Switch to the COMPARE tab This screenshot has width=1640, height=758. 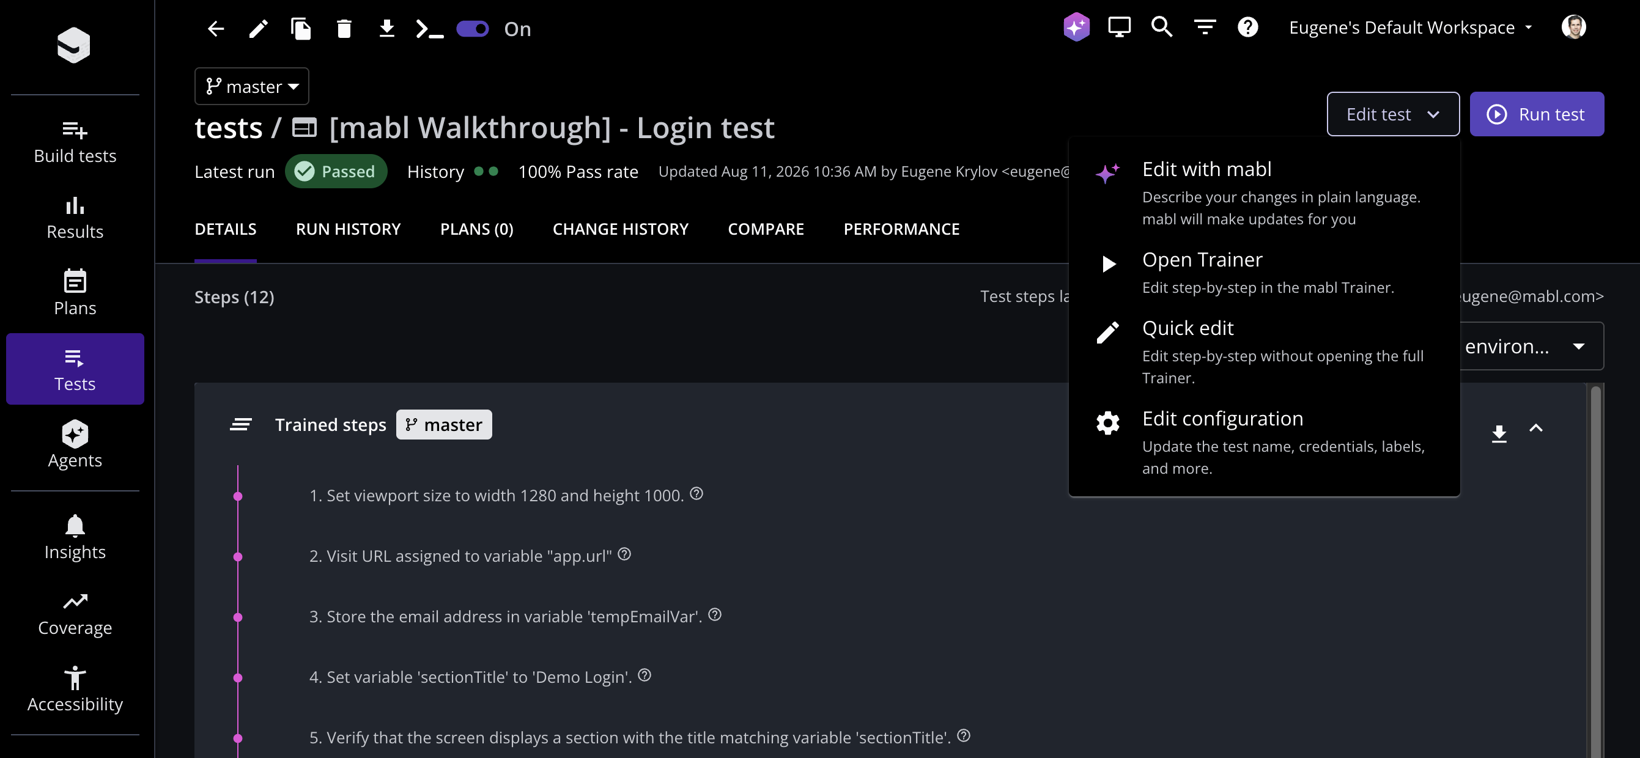(766, 229)
